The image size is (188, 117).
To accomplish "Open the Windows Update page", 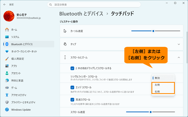I will [29, 110].
